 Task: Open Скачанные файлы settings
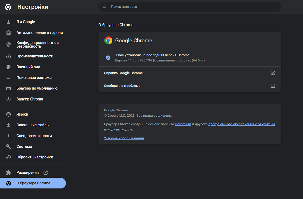pyautogui.click(x=33, y=125)
